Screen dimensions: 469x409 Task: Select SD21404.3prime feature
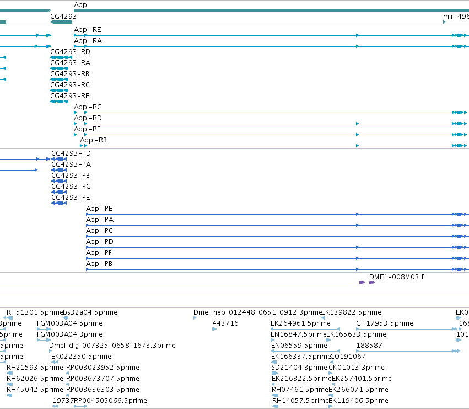299,368
